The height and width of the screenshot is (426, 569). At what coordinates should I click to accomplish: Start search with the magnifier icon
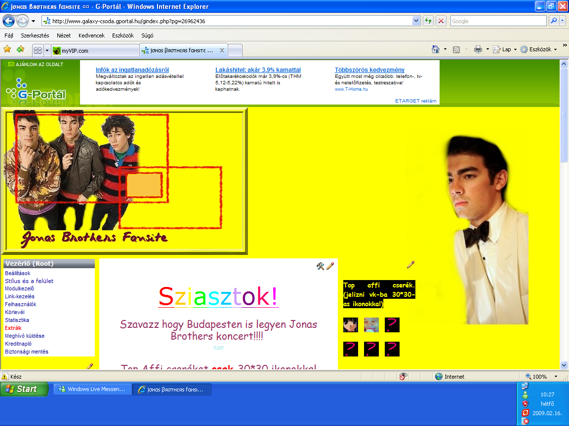click(554, 21)
